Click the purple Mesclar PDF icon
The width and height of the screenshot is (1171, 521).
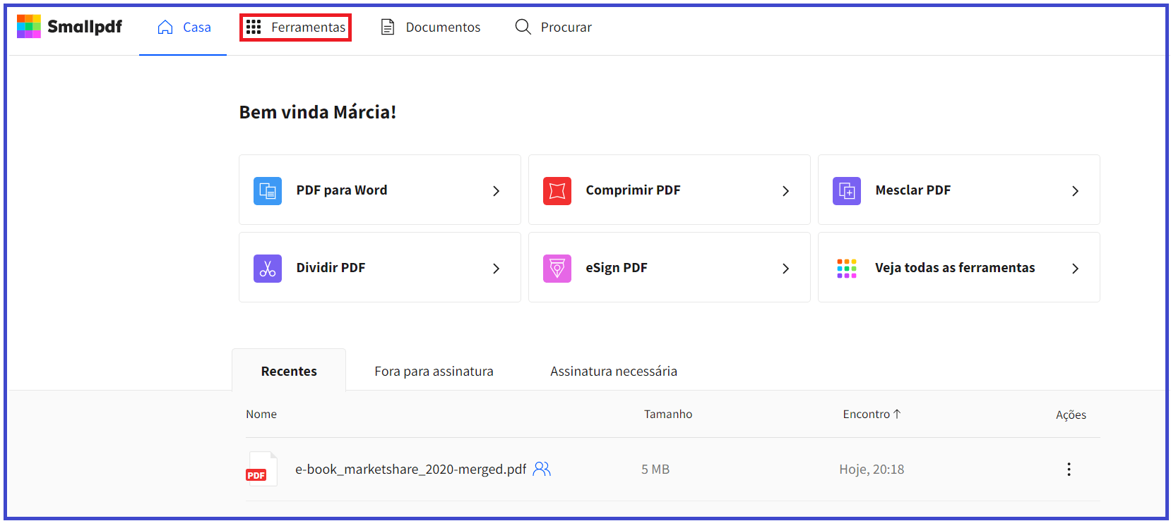pos(847,190)
